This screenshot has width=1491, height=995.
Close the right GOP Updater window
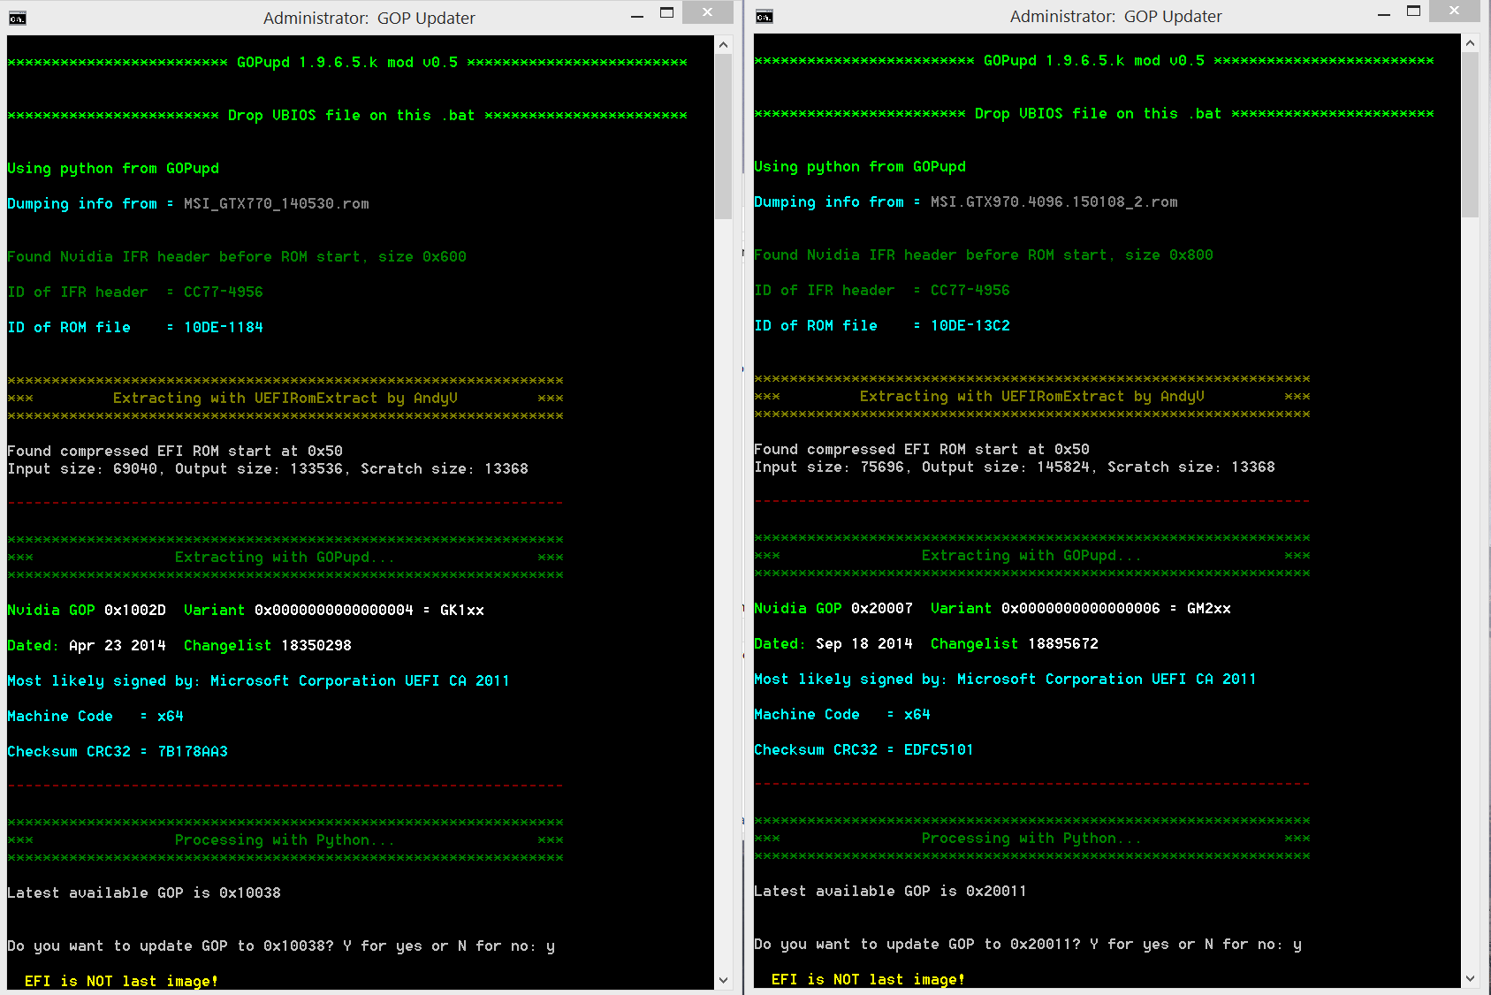coord(1455,11)
